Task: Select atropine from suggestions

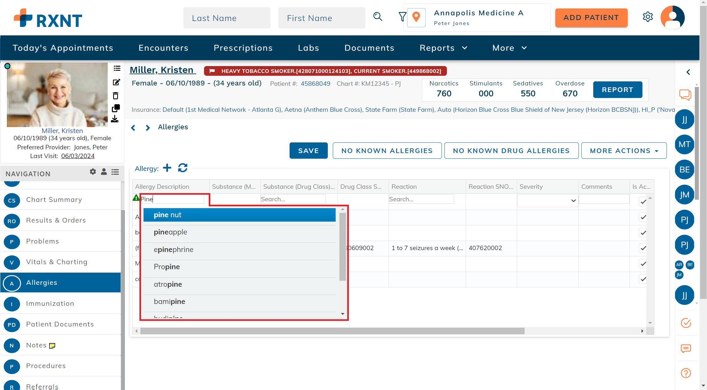Action: pyautogui.click(x=239, y=284)
